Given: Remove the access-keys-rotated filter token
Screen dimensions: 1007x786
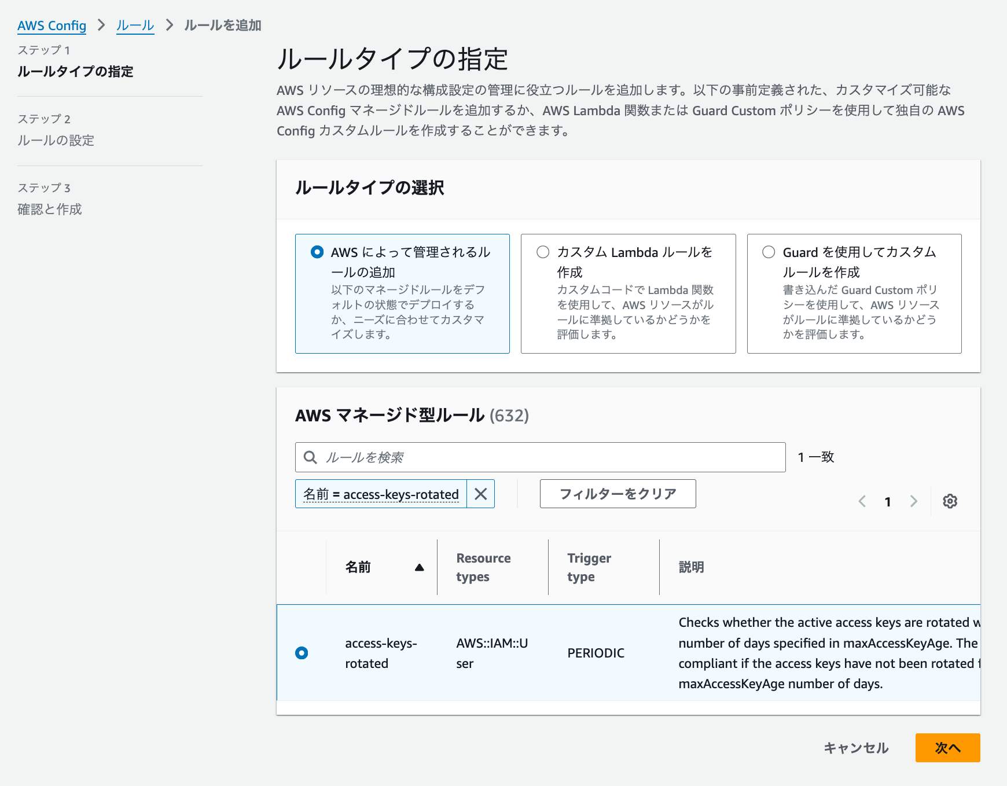Looking at the screenshot, I should [x=480, y=494].
